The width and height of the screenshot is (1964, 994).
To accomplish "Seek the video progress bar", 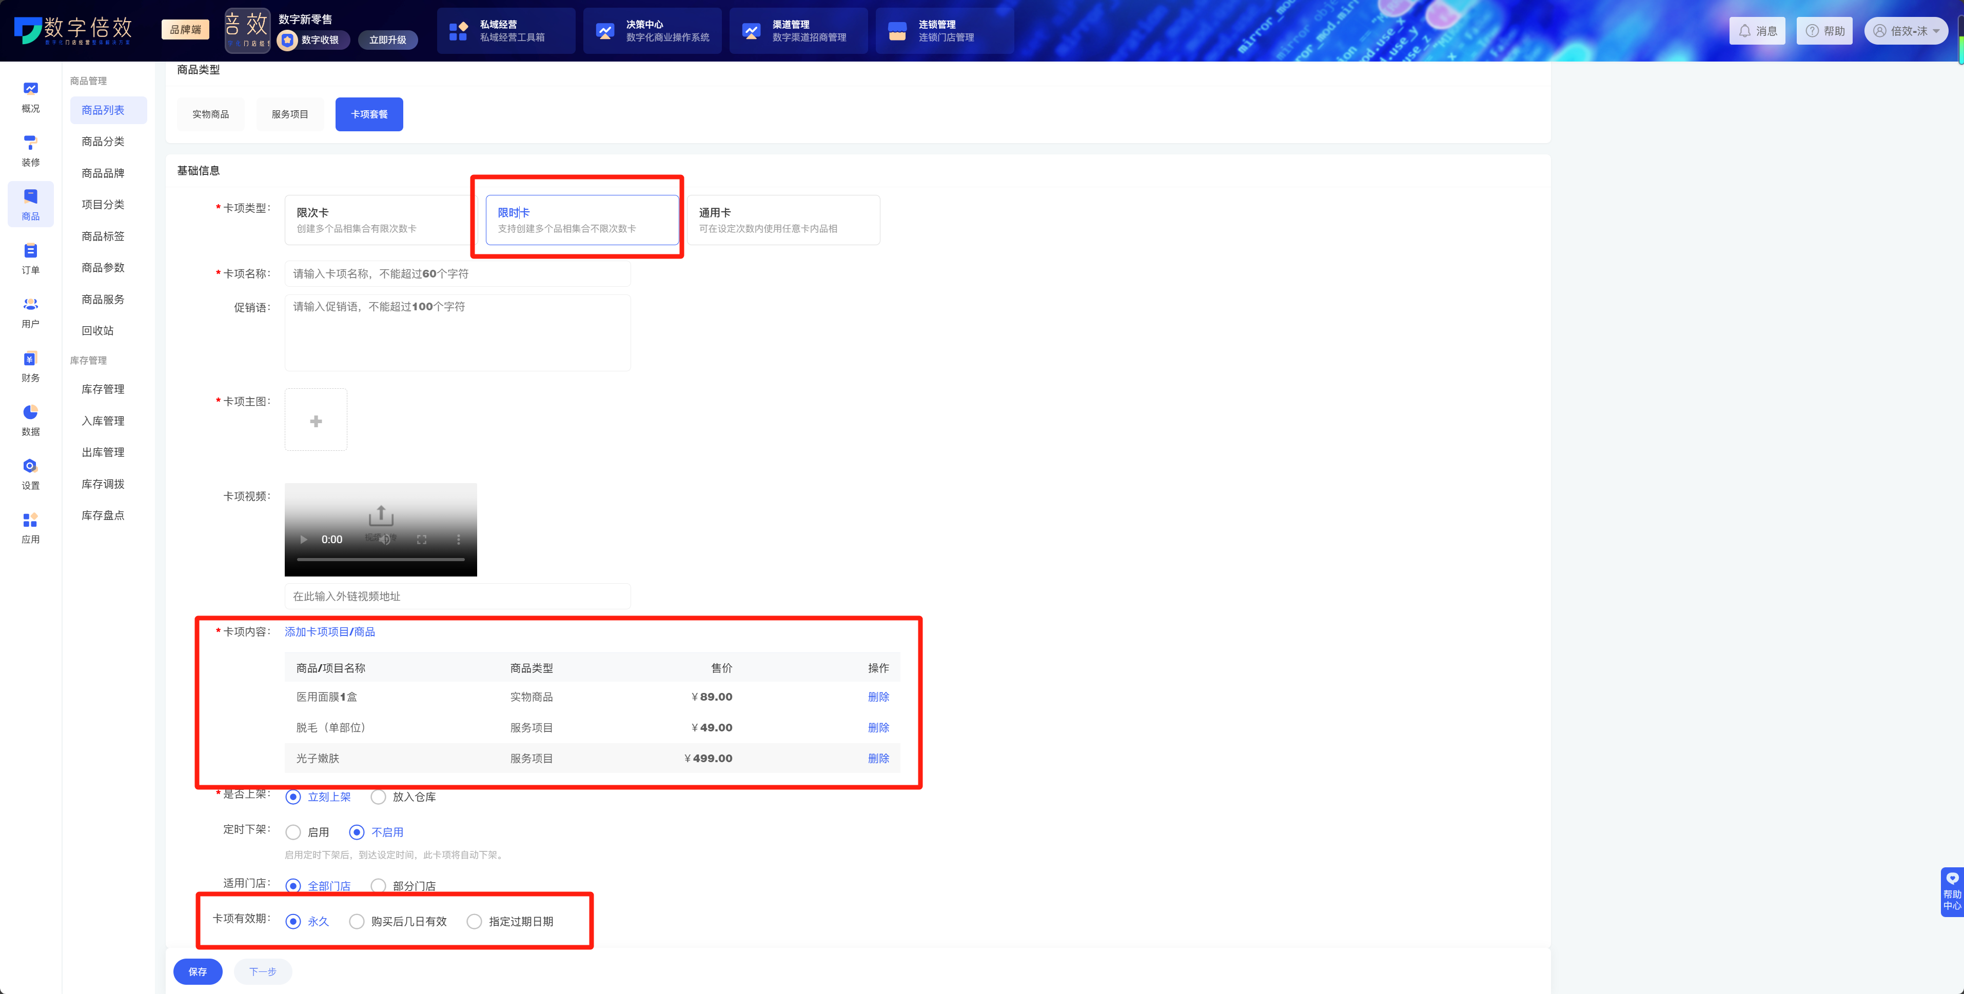I will coord(381,560).
